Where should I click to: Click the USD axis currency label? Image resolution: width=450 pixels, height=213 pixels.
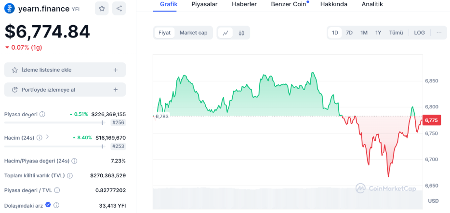(433, 200)
